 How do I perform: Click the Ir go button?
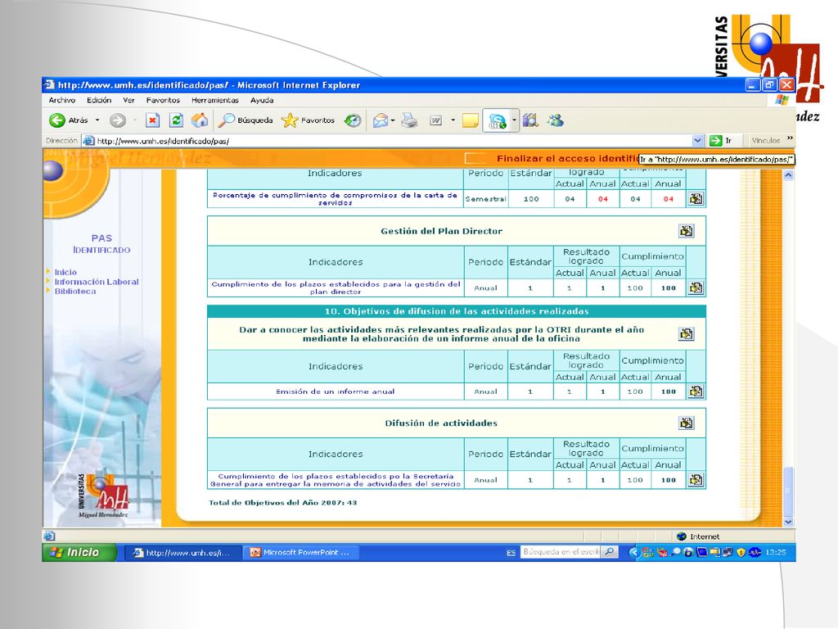pyautogui.click(x=721, y=141)
